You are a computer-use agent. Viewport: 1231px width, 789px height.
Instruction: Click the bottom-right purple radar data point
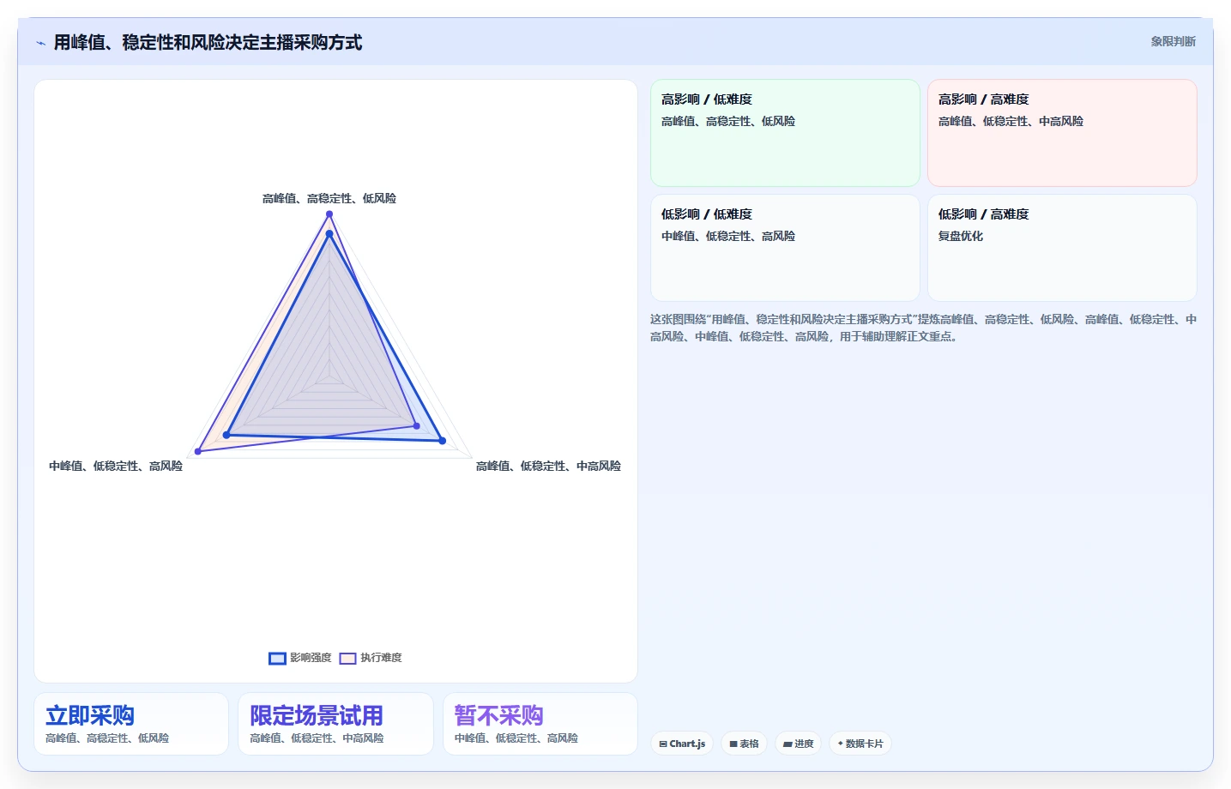click(x=417, y=425)
